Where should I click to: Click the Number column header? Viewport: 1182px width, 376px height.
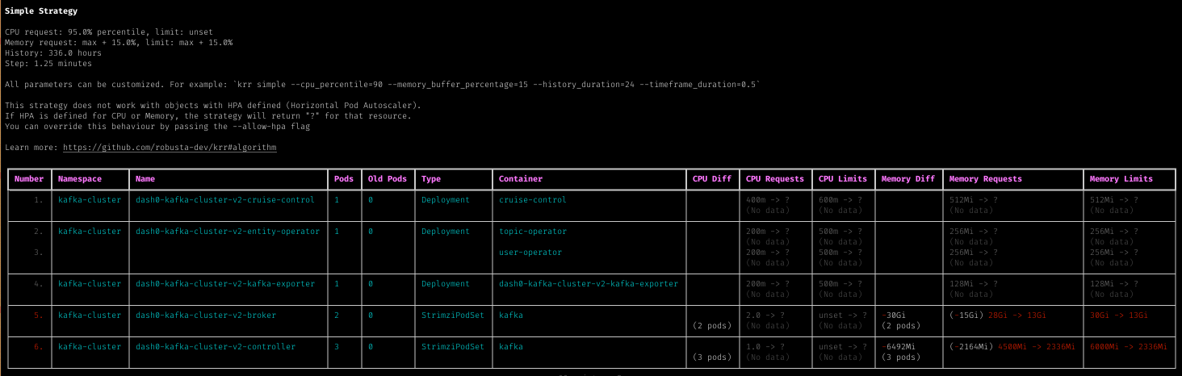tap(29, 179)
